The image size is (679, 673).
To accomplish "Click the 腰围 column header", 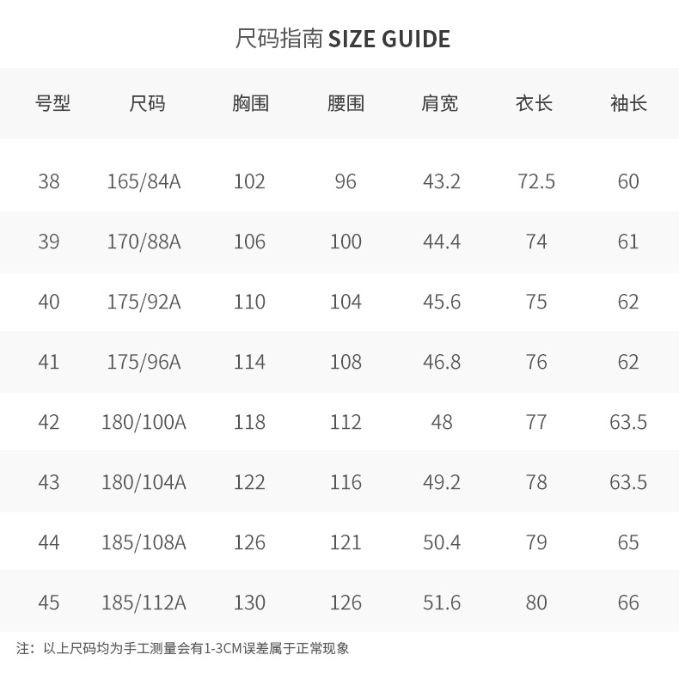I will coord(346,104).
